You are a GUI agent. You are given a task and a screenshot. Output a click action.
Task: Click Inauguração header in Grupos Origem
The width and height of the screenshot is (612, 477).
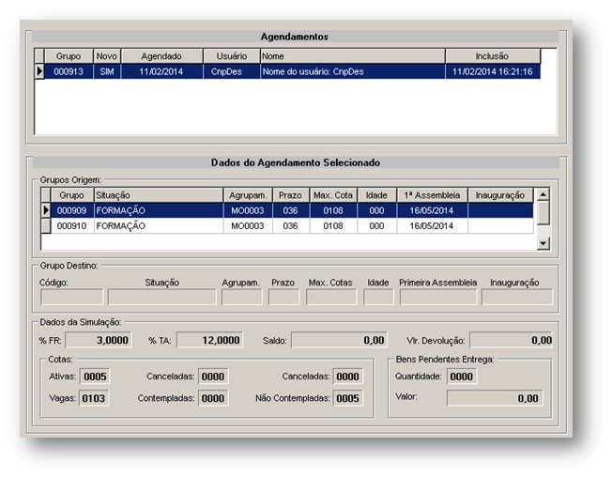(x=500, y=195)
